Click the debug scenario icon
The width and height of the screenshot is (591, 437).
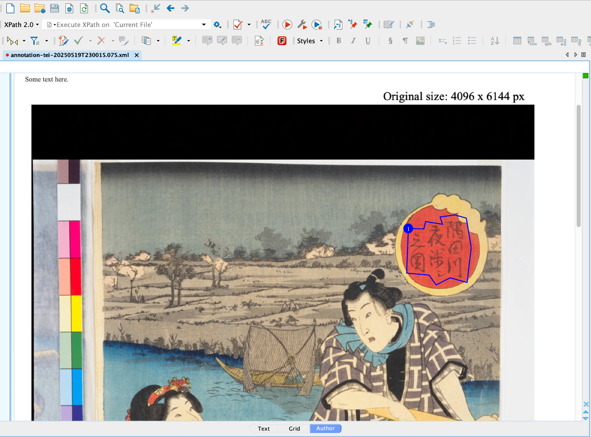point(317,24)
